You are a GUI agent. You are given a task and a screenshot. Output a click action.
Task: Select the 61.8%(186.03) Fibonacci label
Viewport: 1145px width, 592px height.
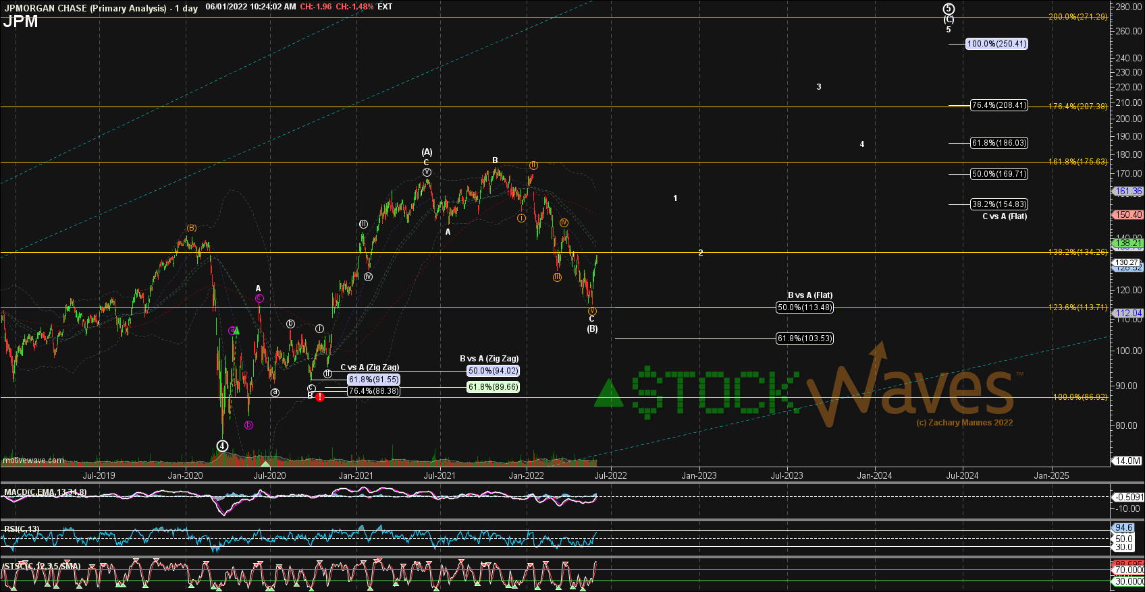click(x=999, y=143)
